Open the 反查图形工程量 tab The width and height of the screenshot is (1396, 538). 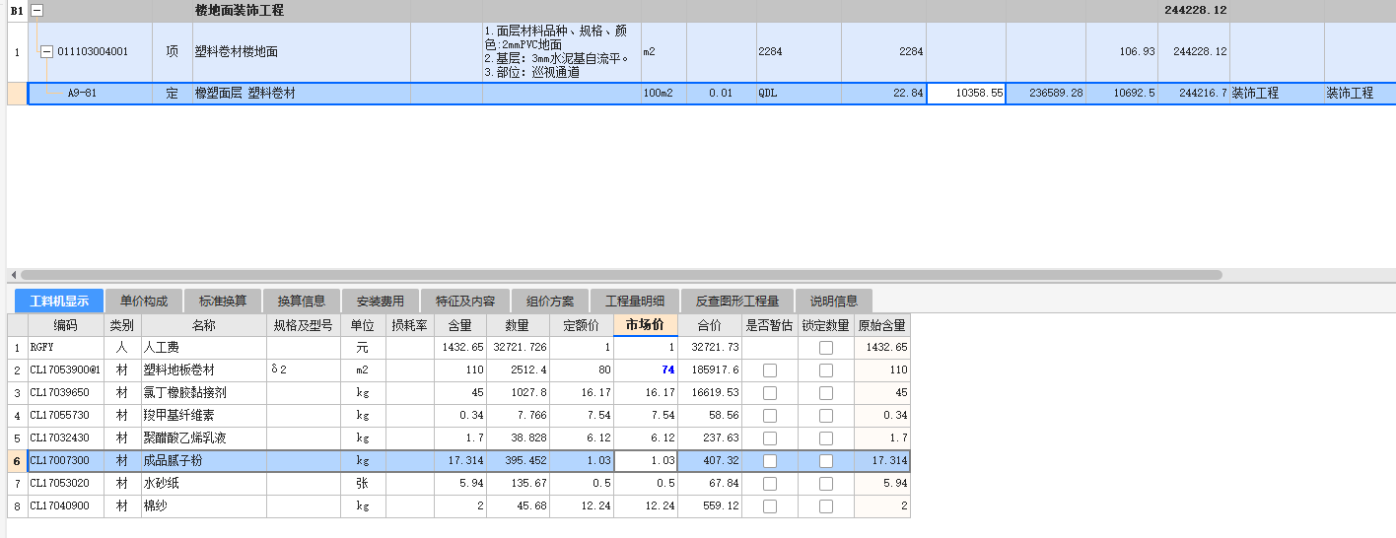click(737, 301)
